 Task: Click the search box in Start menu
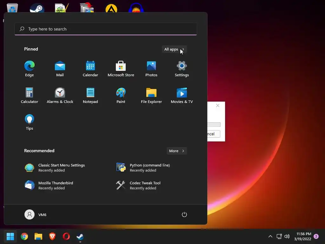coord(106,29)
